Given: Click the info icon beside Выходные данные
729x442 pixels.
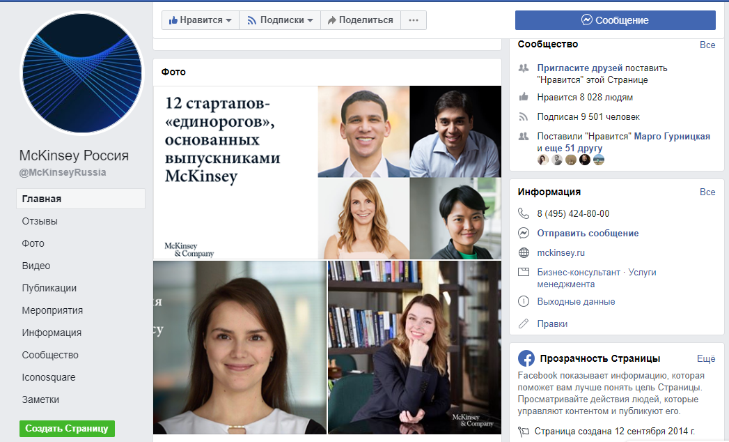Looking at the screenshot, I should pos(524,301).
